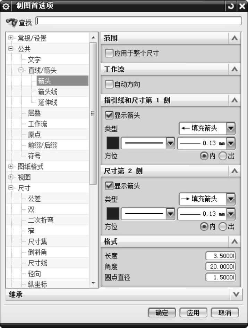Select 二次折弯 in the tree
Image resolution: width=248 pixels, height=328 pixels.
pyautogui.click(x=41, y=220)
